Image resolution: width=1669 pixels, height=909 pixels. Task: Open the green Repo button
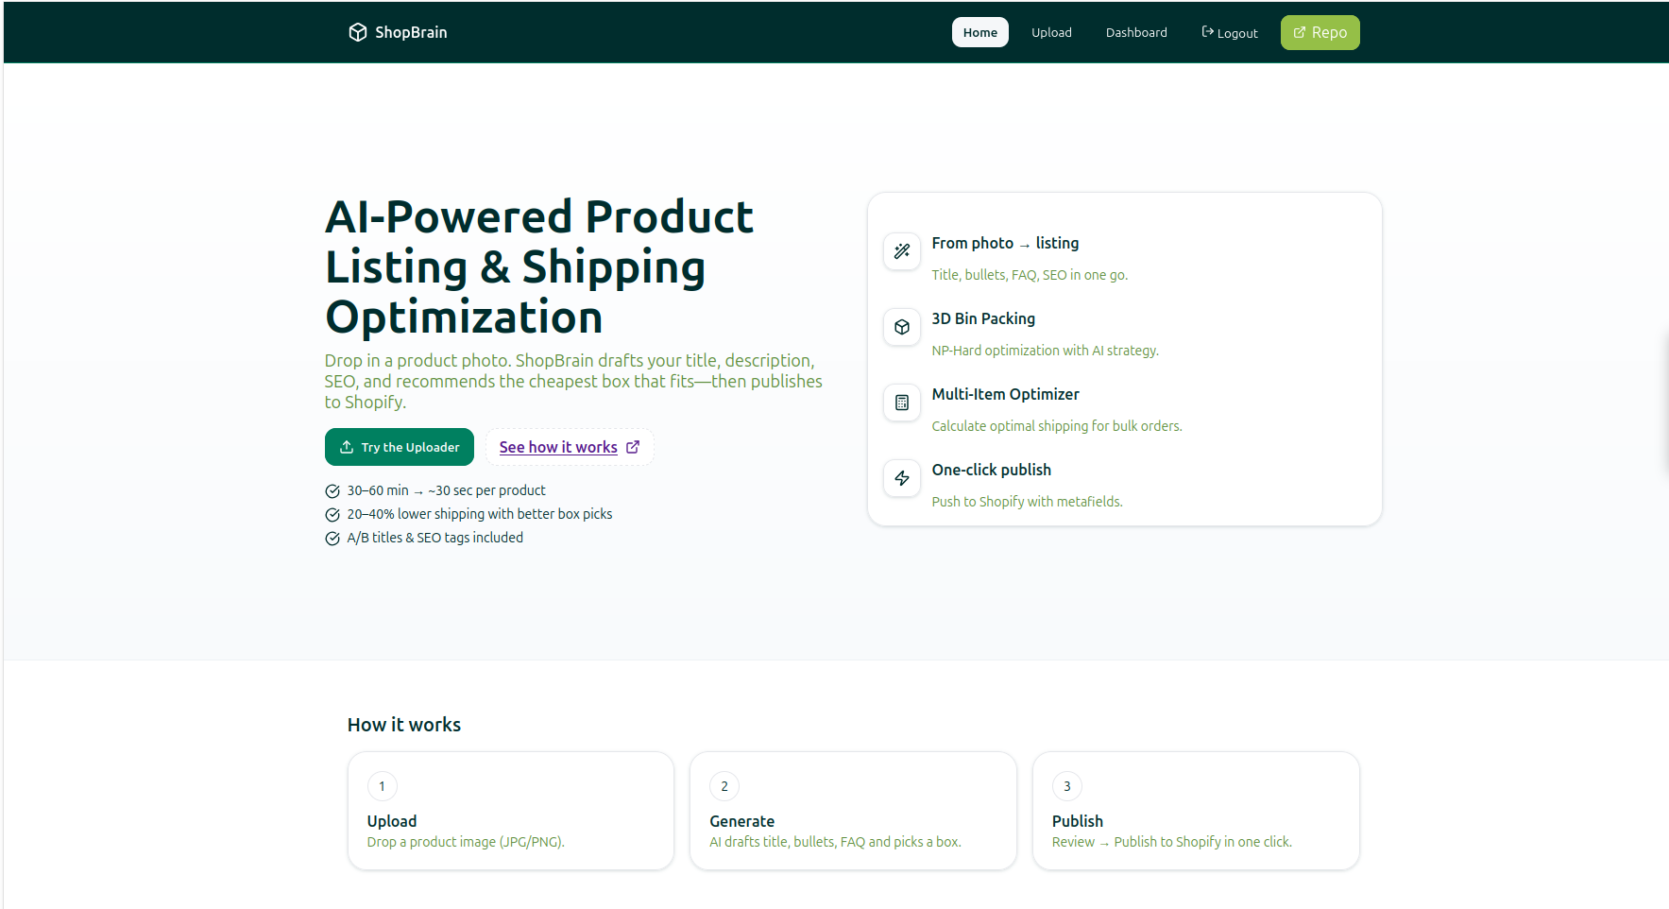click(x=1320, y=32)
